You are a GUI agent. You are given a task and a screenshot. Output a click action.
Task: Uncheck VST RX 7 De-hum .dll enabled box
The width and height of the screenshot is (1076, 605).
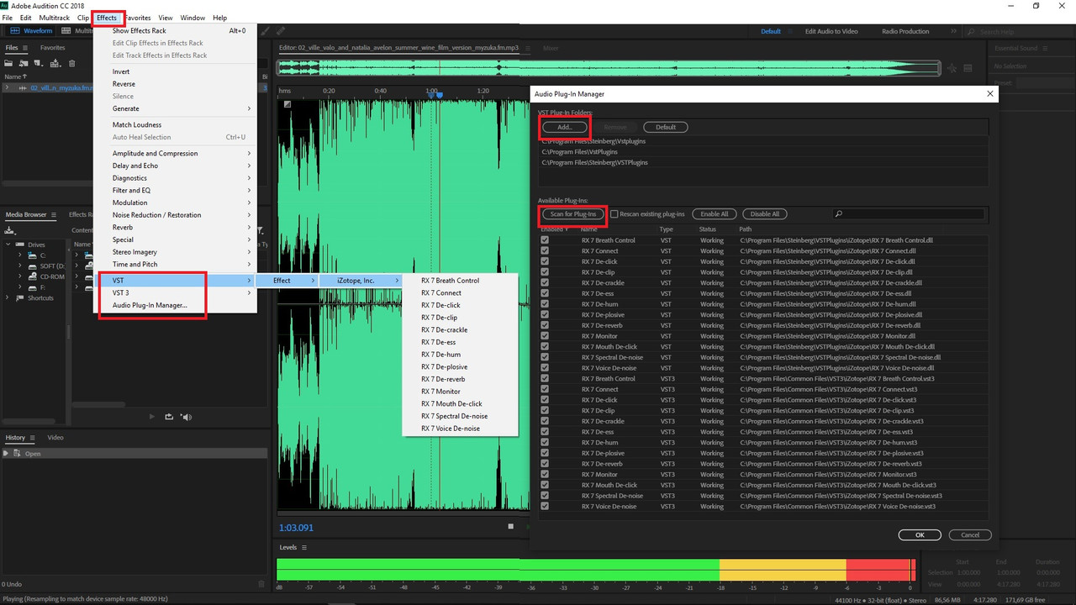pyautogui.click(x=545, y=304)
